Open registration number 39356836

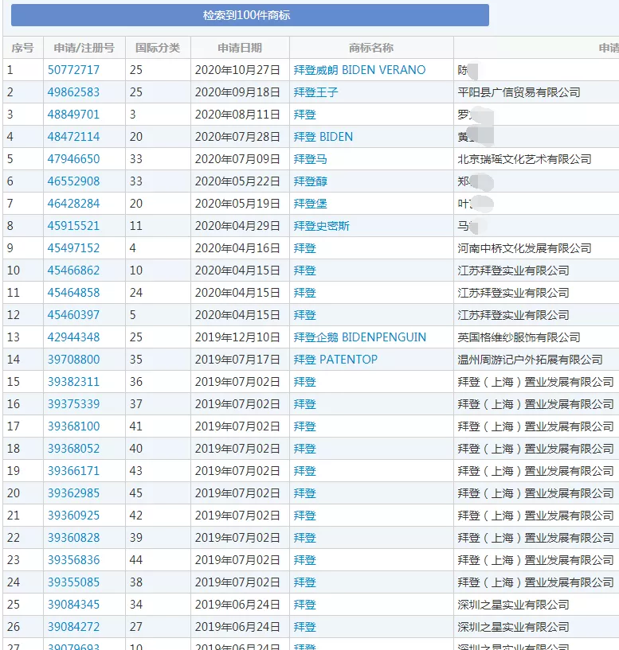[73, 560]
